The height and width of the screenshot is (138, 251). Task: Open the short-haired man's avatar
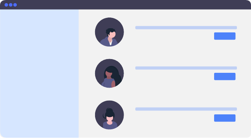pyautogui.click(x=109, y=32)
